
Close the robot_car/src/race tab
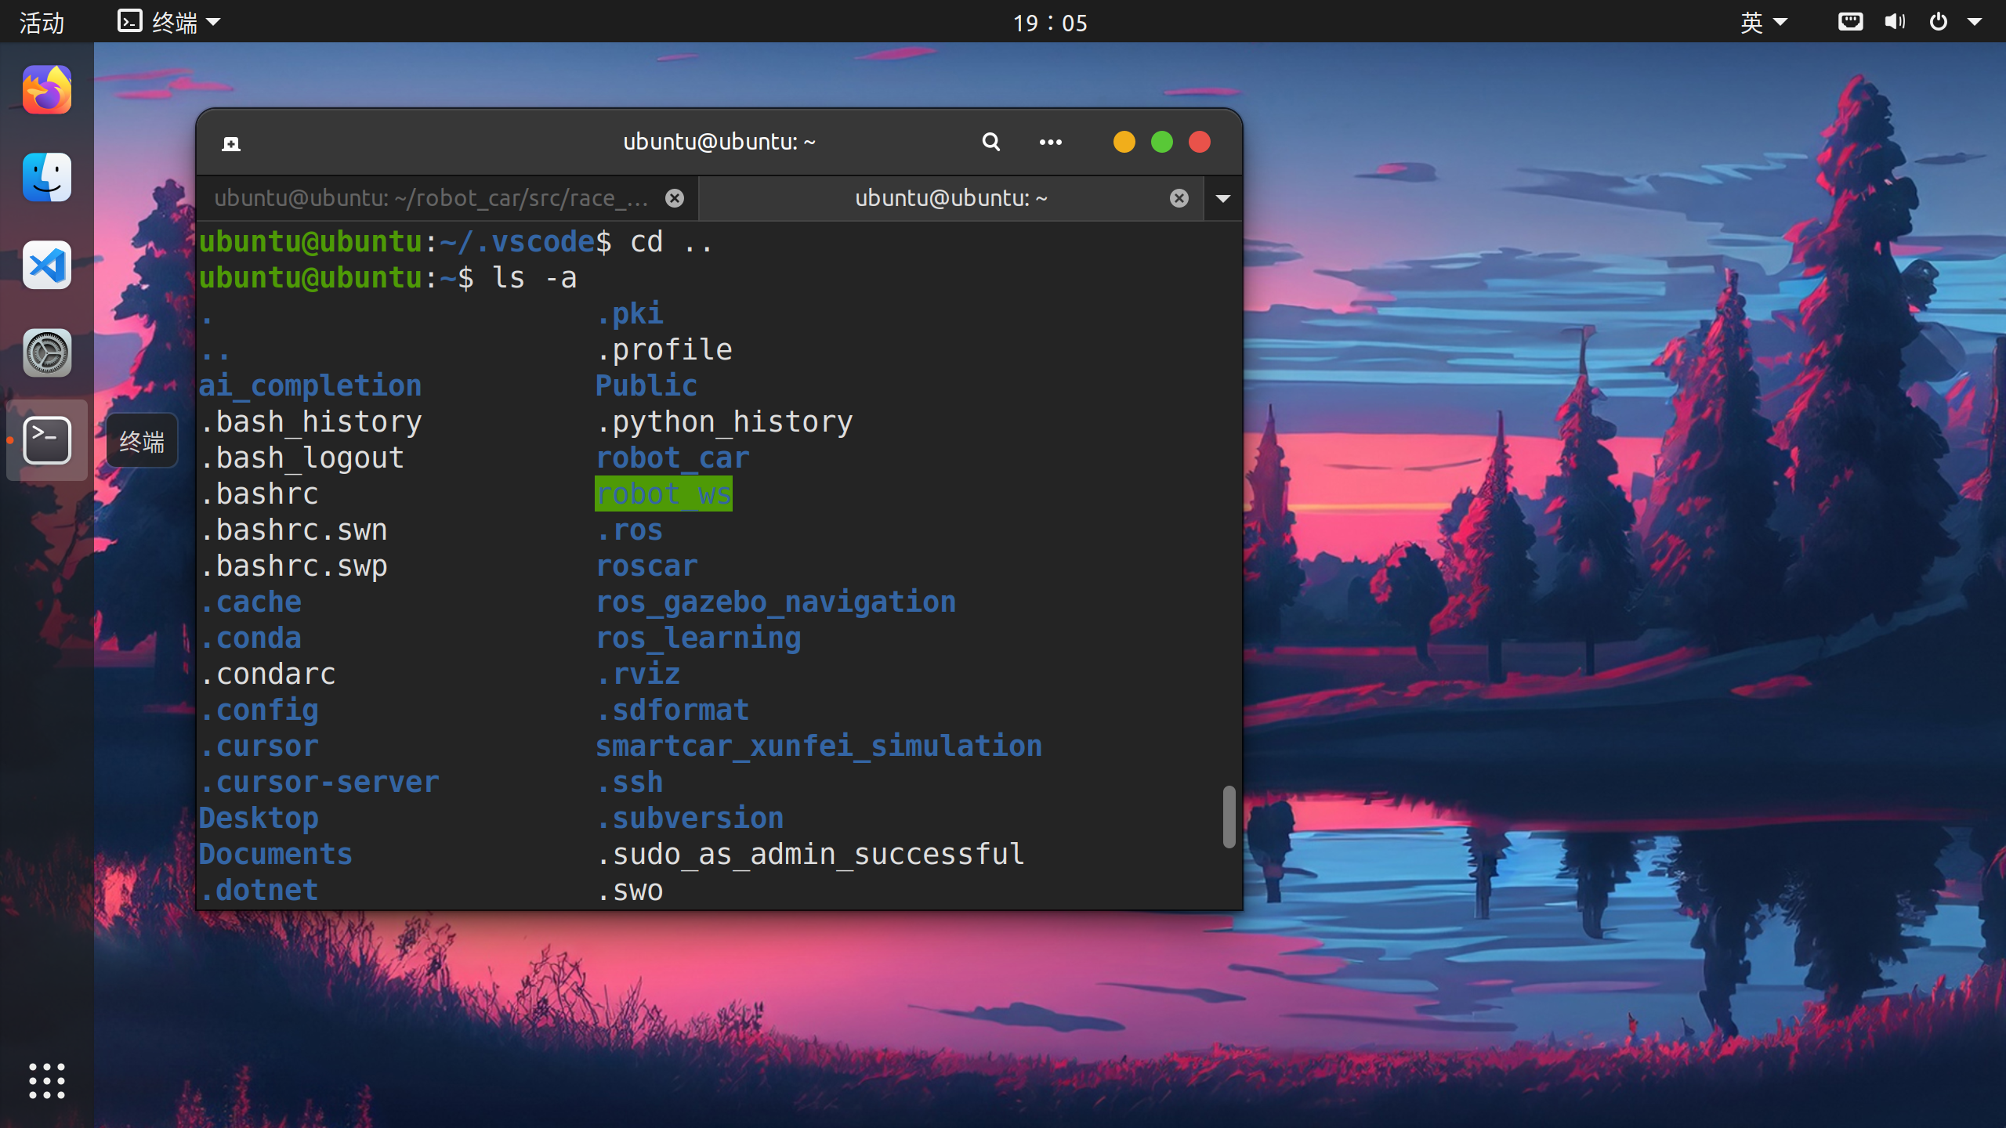[x=674, y=198]
